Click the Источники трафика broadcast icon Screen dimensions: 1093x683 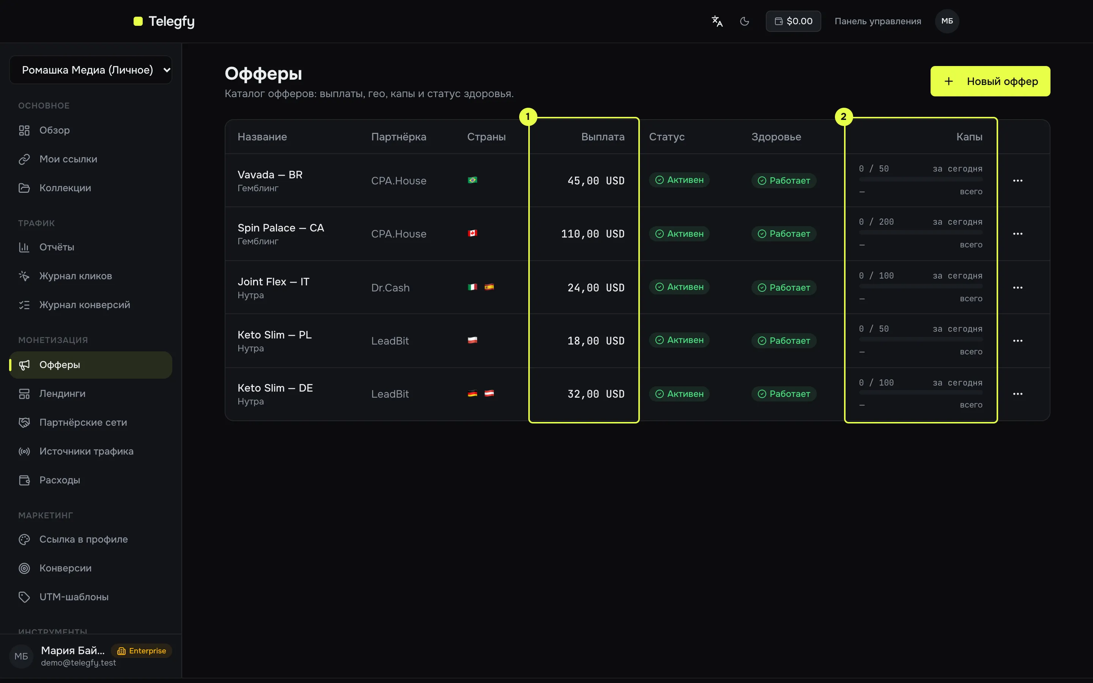point(24,451)
